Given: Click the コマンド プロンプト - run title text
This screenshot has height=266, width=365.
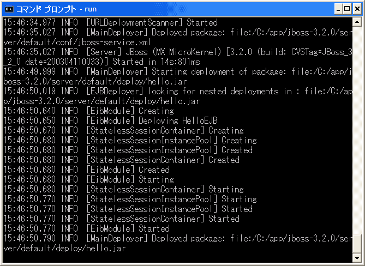Looking at the screenshot, I should pos(56,9).
